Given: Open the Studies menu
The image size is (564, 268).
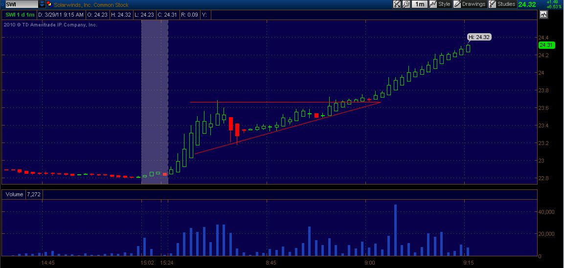Looking at the screenshot, I should pyautogui.click(x=502, y=4).
